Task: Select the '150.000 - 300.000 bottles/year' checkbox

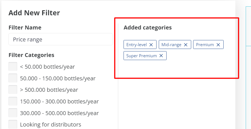Action: 13,101
